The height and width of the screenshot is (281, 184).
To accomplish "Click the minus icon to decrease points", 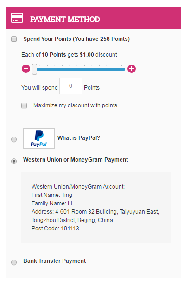I will point(26,69).
